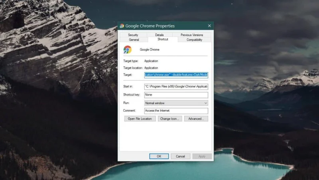The width and height of the screenshot is (319, 180).
Task: Click the Cancel button
Action: pyautogui.click(x=181, y=156)
